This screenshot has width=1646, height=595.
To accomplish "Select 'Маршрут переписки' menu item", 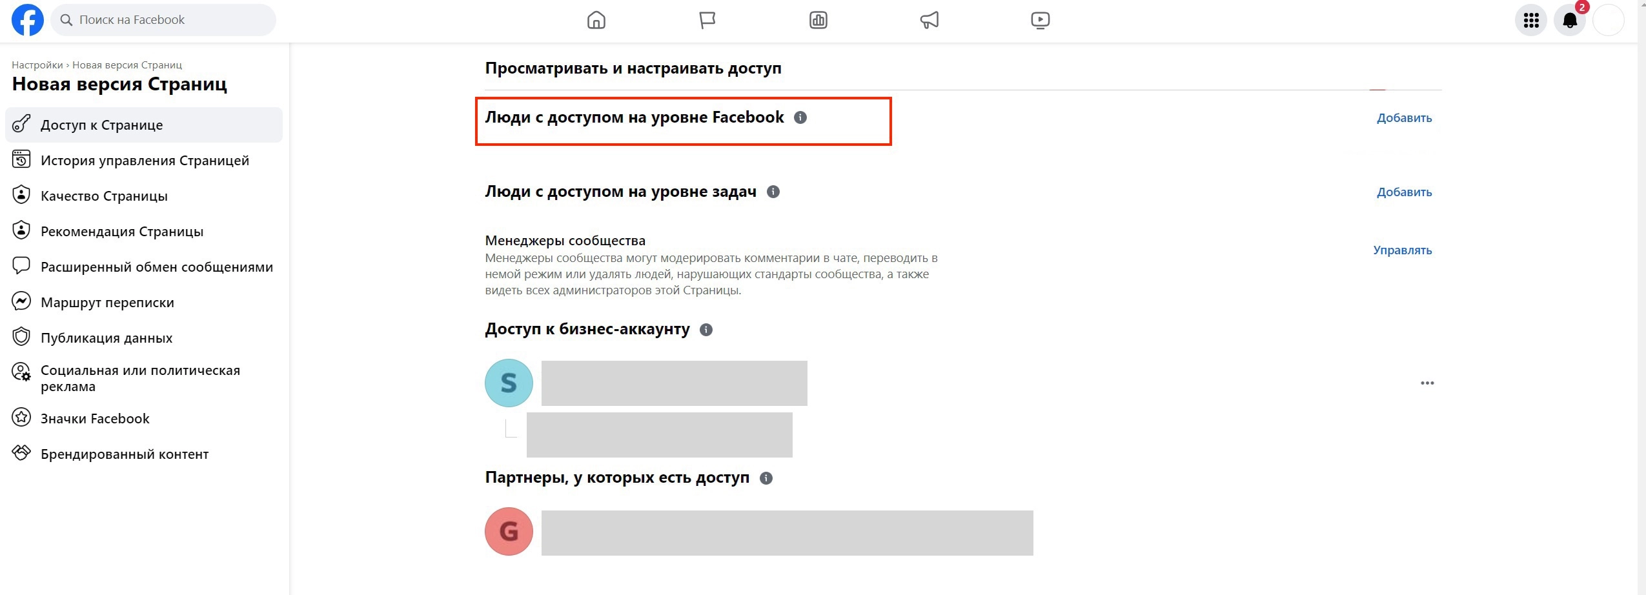I will click(144, 303).
